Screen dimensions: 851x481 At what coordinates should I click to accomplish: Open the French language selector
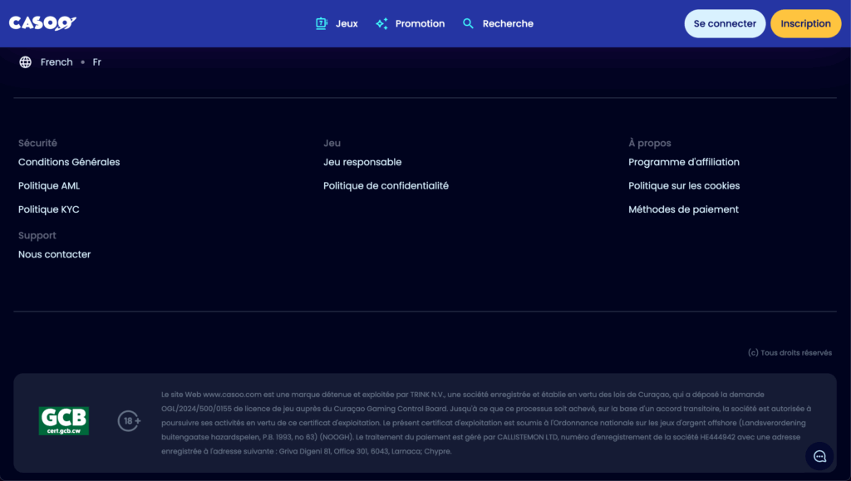point(57,62)
